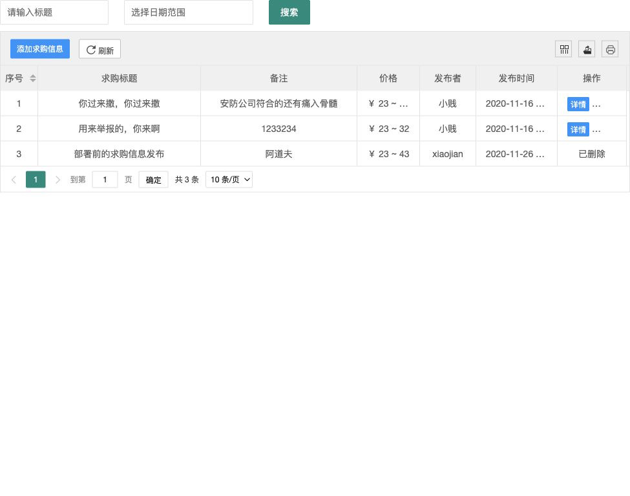Click price cell ¥ 23 ~ 43
The height and width of the screenshot is (496, 630).
pos(388,154)
